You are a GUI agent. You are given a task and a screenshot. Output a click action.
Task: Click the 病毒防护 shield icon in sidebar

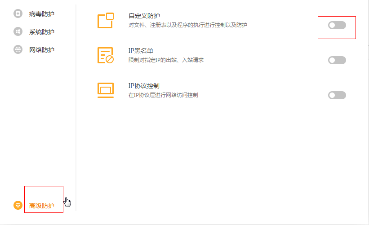point(18,14)
